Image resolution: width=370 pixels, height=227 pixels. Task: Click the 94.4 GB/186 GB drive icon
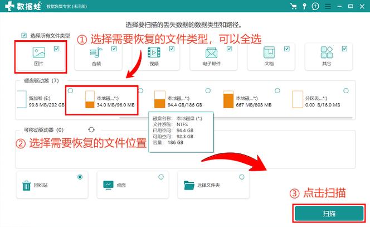[160, 99]
